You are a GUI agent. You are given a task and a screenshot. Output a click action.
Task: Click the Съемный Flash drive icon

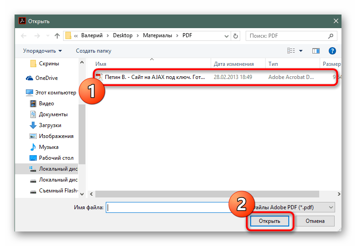pyautogui.click(x=33, y=192)
